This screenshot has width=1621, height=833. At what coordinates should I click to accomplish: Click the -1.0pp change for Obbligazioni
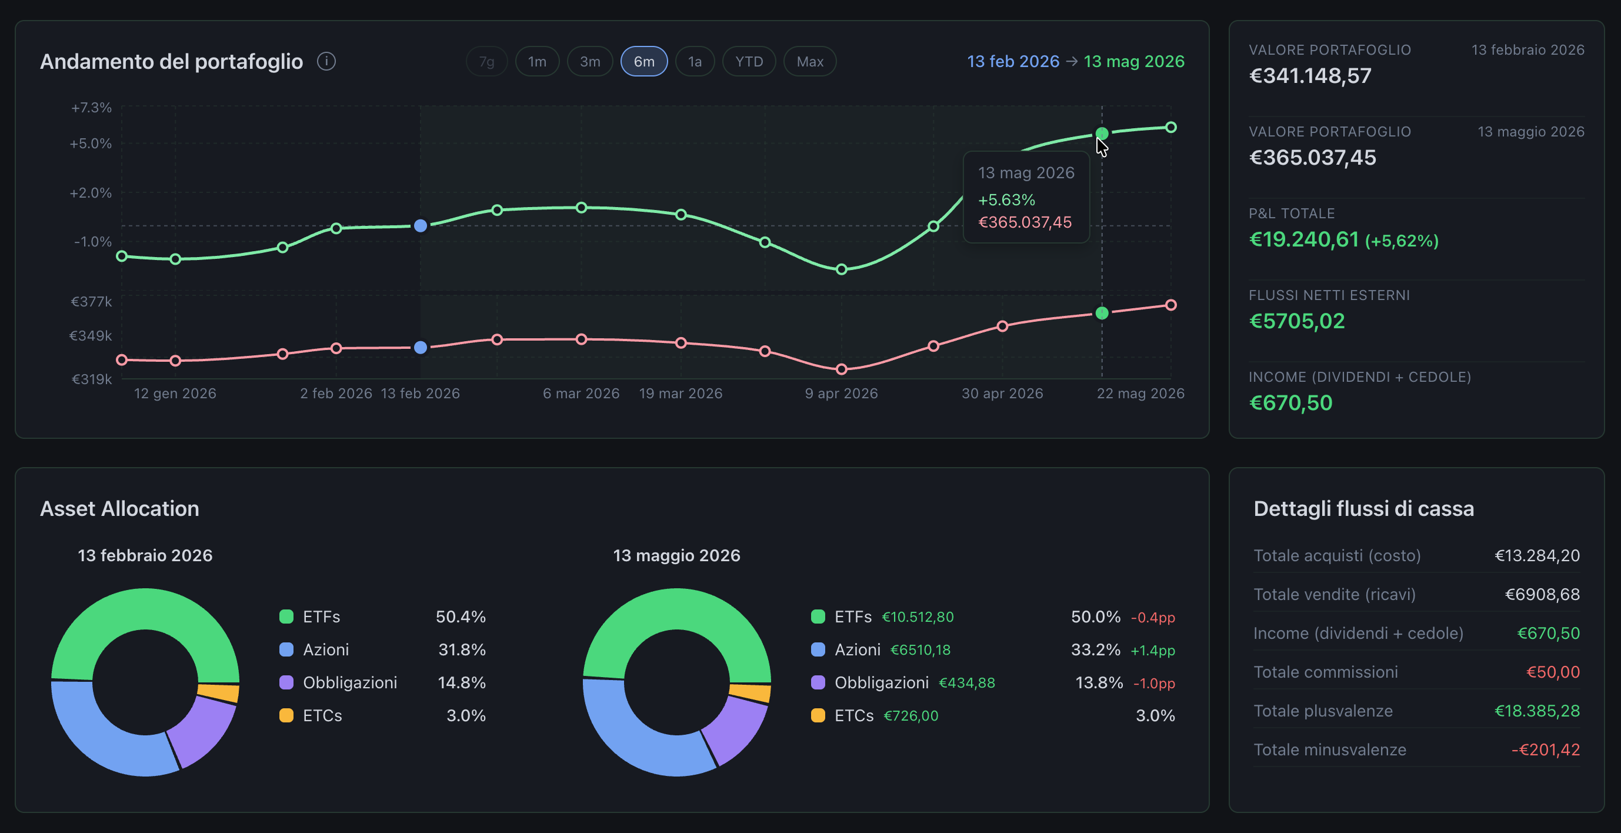tap(1154, 683)
